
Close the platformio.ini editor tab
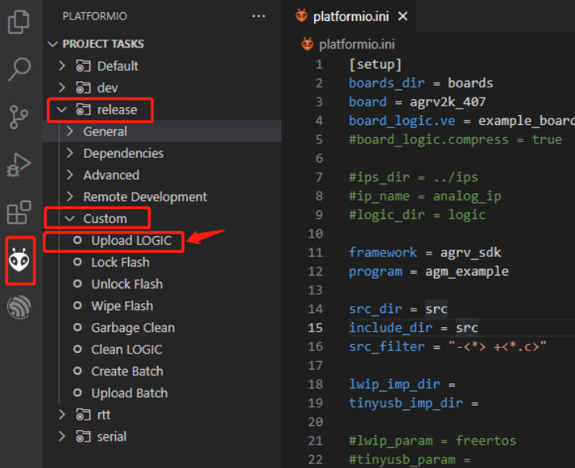(x=403, y=16)
